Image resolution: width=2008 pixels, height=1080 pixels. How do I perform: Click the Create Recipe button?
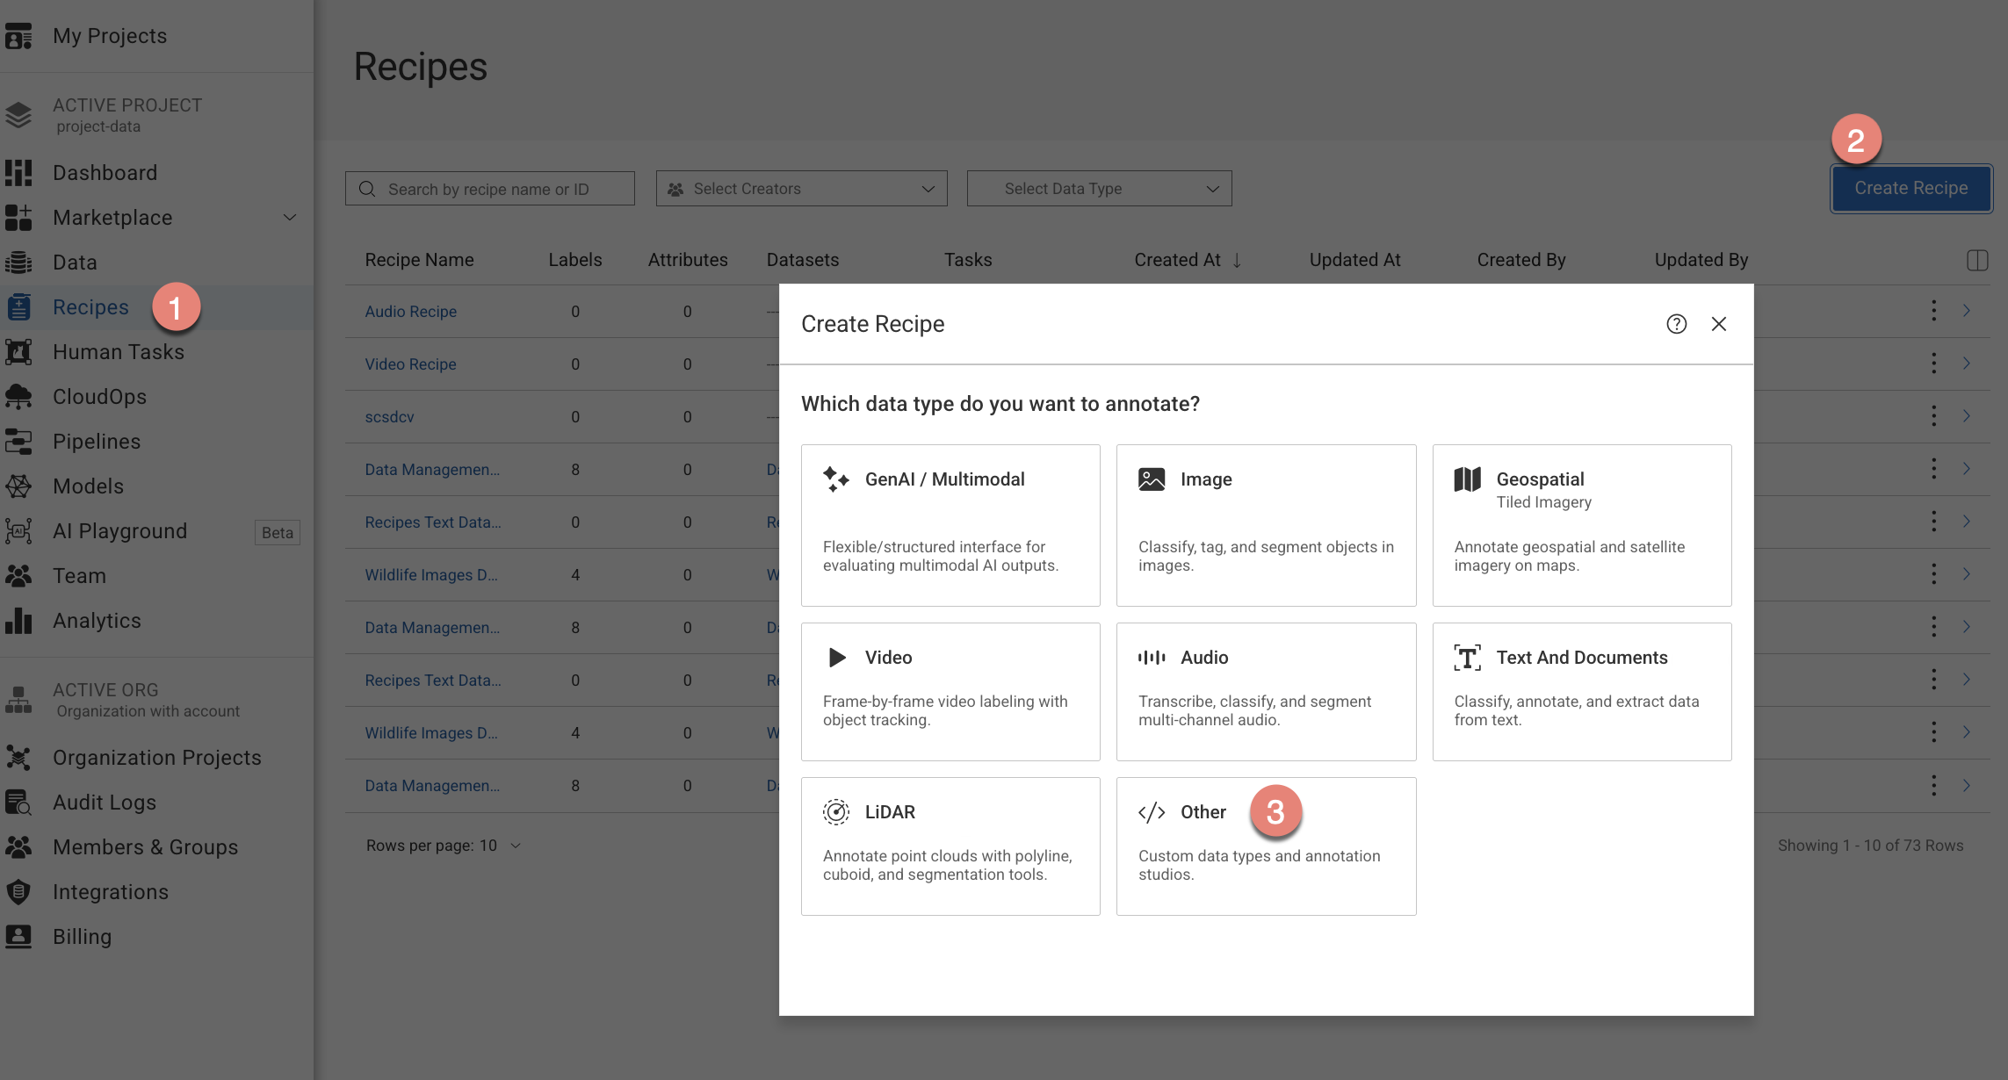(1911, 188)
